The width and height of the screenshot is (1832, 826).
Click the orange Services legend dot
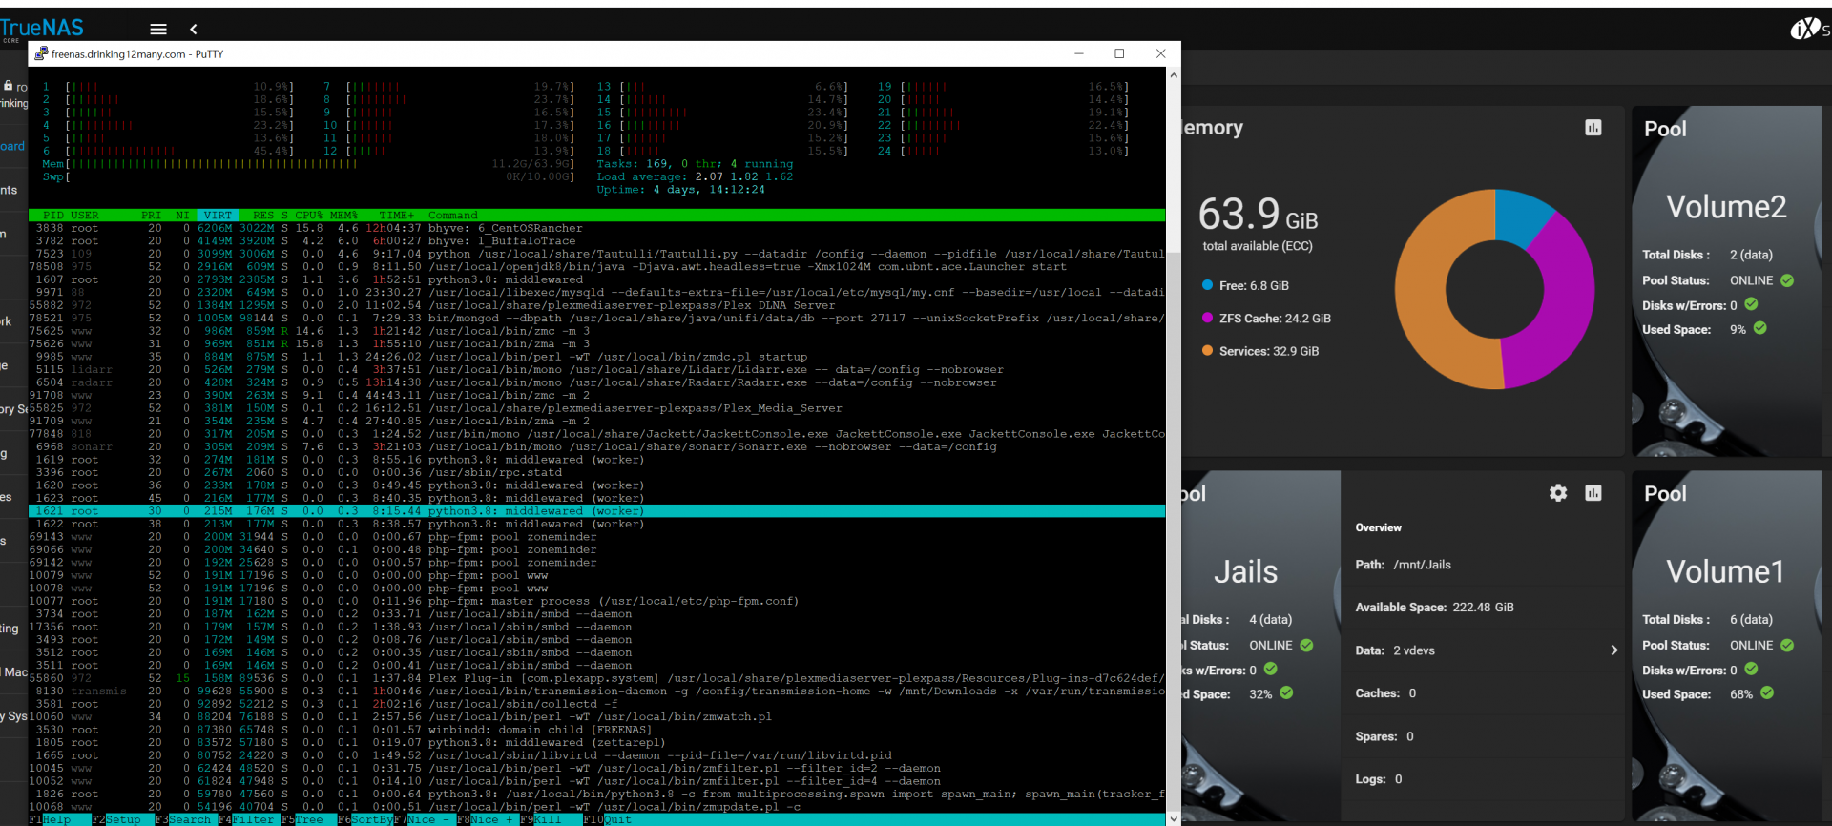[1208, 350]
